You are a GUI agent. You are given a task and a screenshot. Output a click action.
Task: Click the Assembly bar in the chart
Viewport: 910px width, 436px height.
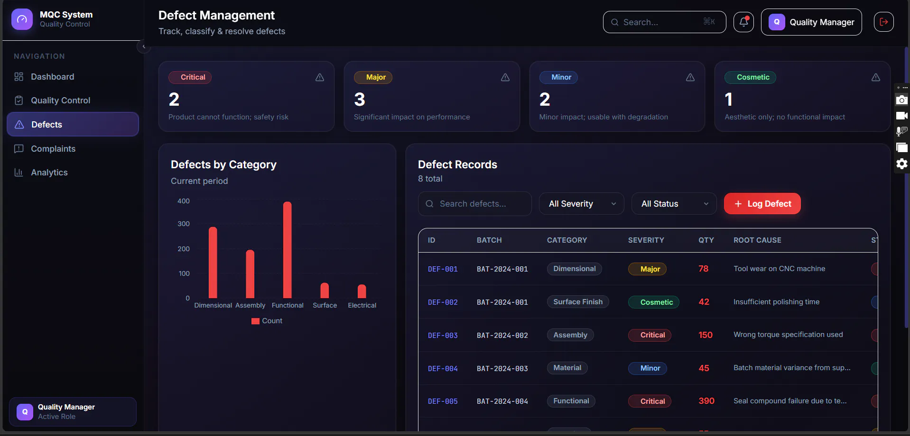point(250,274)
